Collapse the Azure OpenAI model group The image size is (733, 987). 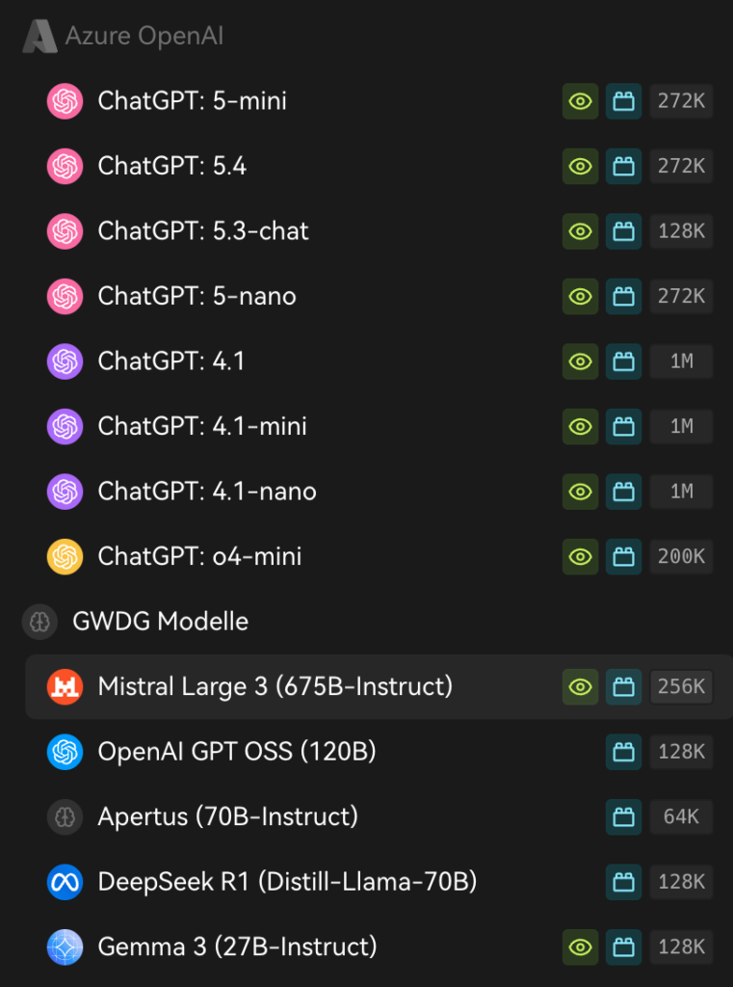[144, 37]
